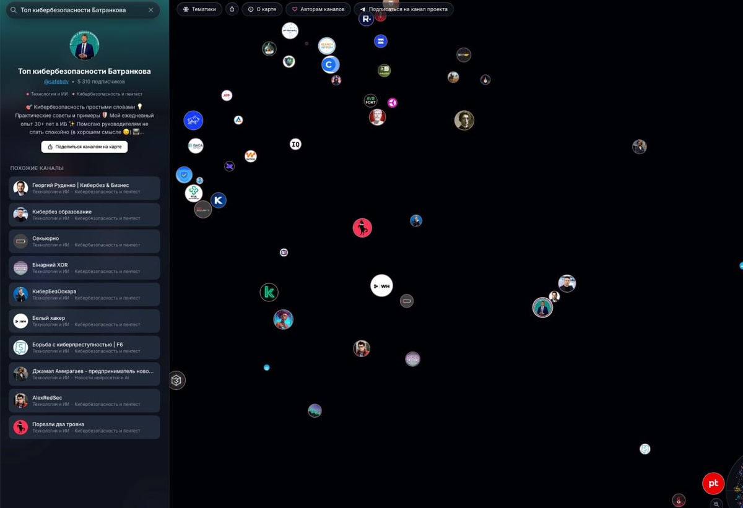Select the Кибербезопасность и пентест tag under the subscriber count
Viewport: 743px width, 508px height.
point(107,94)
